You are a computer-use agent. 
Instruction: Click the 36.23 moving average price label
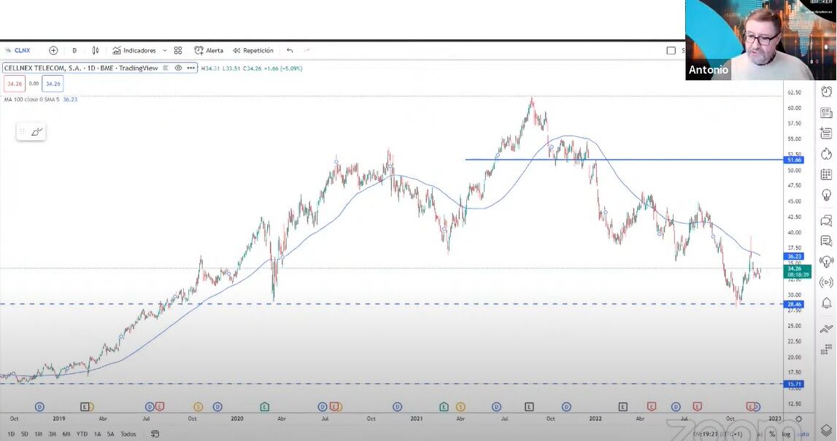pyautogui.click(x=794, y=257)
